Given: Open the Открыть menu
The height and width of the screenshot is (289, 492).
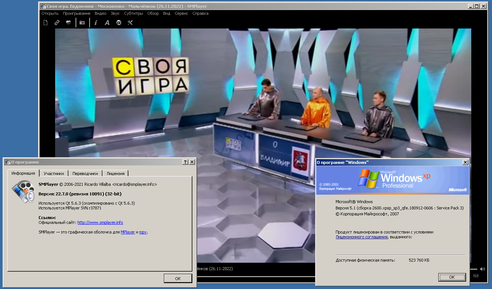Looking at the screenshot, I should 50,13.
